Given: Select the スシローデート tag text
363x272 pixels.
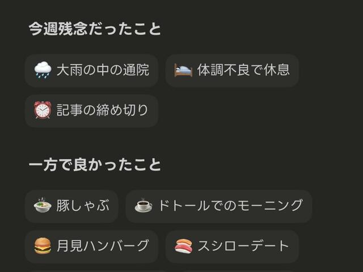Looking at the screenshot, I should (x=243, y=246).
